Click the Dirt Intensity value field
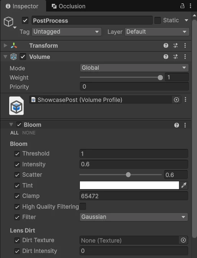Viewport: 197px width, 258px height. coord(134,251)
